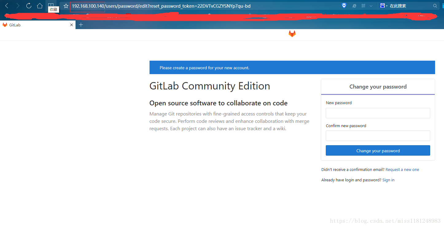Open the Sign in link
The image size is (444, 227).
[388, 180]
